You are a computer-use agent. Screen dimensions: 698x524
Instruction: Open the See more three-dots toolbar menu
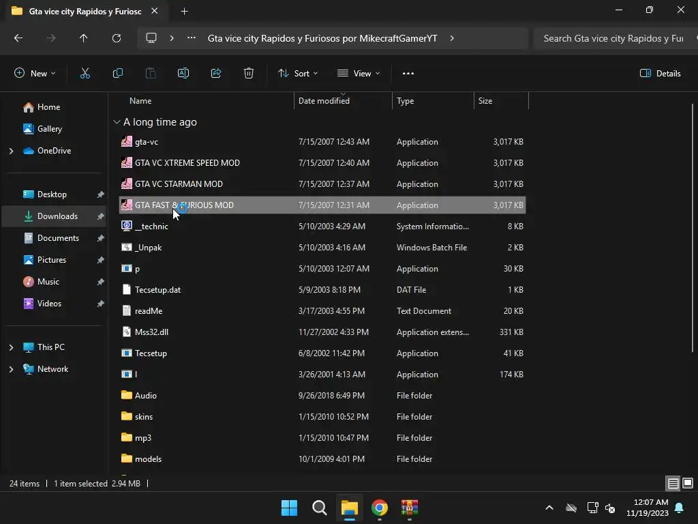click(x=408, y=74)
